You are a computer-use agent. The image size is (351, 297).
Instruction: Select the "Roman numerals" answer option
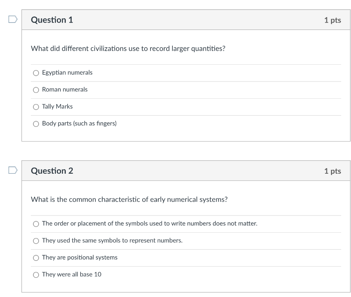(x=36, y=90)
